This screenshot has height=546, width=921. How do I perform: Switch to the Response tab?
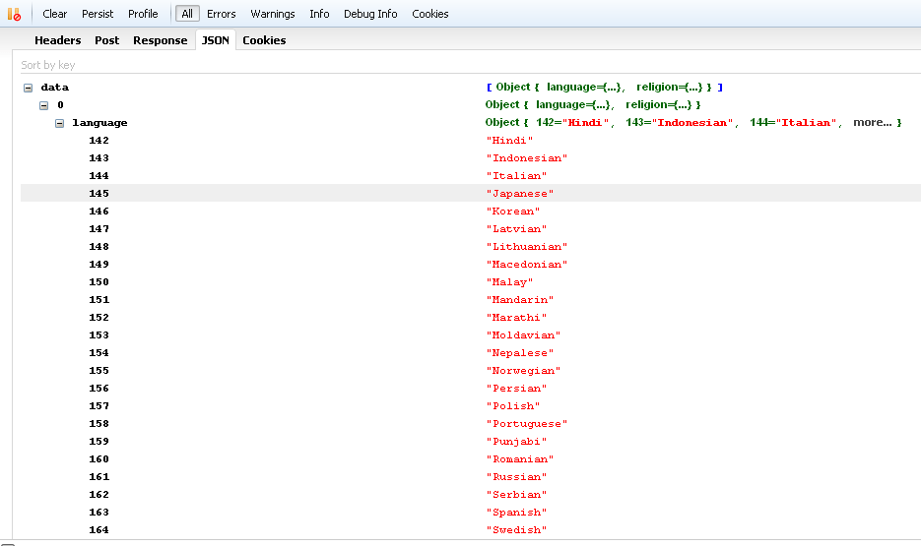160,40
